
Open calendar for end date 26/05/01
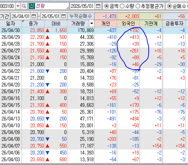pyautogui.click(x=63, y=16)
